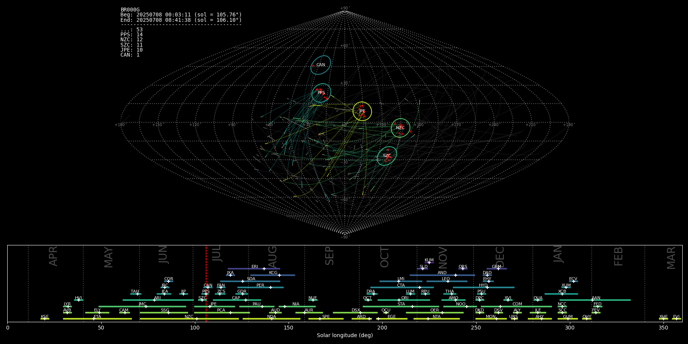Click the End: 20250708 08:41:38 line
Image resolution: width=688 pixels, height=344 pixels.
pyautogui.click(x=181, y=20)
